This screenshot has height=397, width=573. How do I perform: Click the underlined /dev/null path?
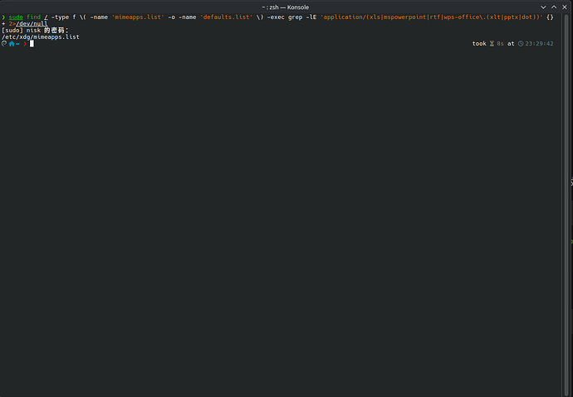point(32,24)
